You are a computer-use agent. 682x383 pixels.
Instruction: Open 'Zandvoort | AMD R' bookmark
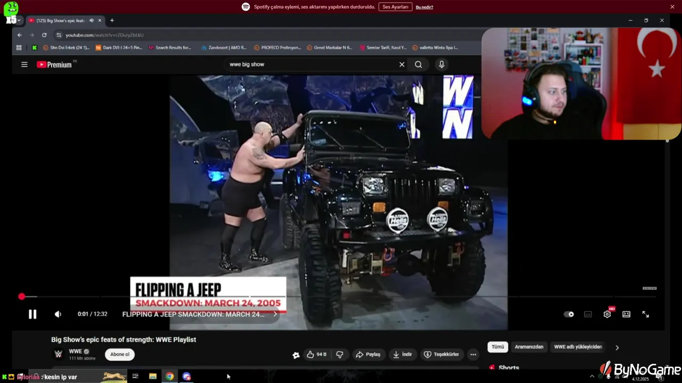(223, 47)
